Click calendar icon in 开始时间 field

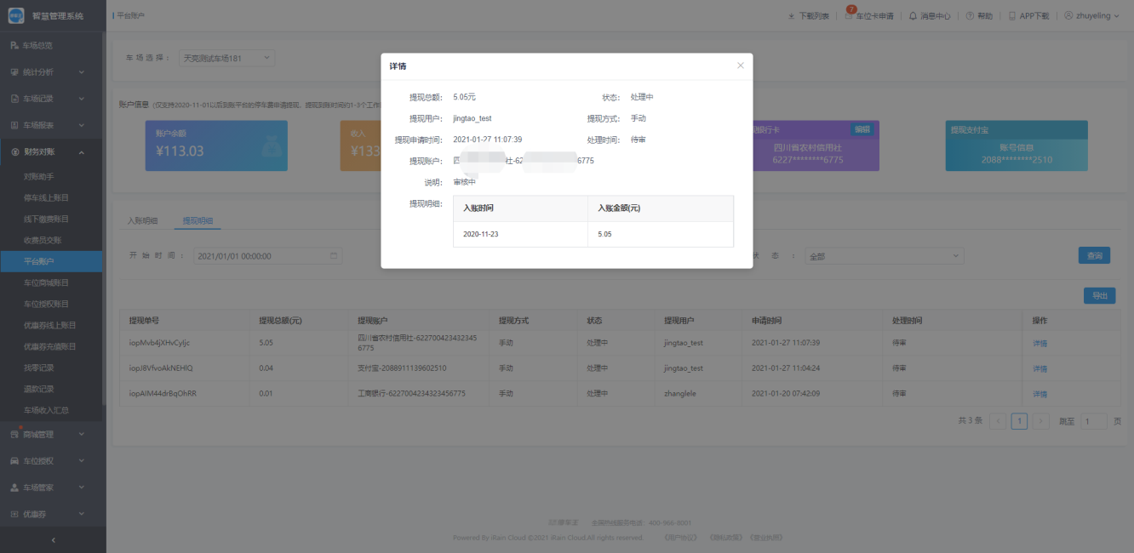[334, 256]
